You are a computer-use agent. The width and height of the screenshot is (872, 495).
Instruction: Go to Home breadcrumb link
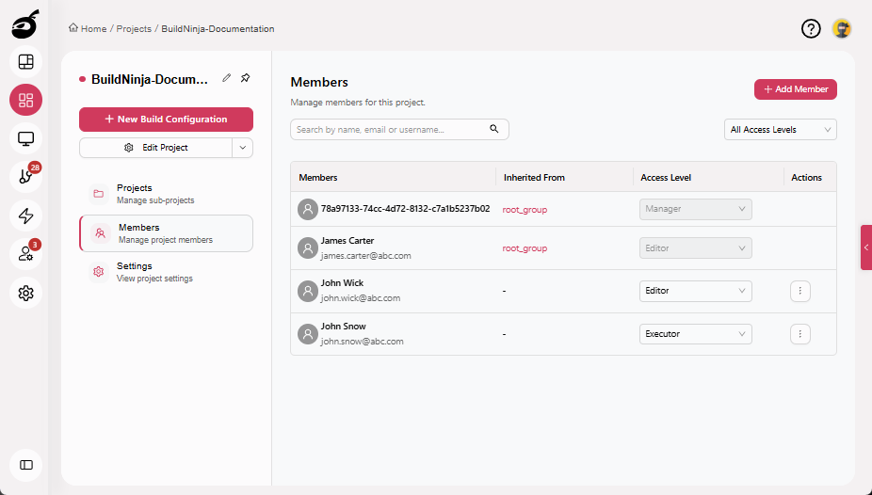[93, 29]
